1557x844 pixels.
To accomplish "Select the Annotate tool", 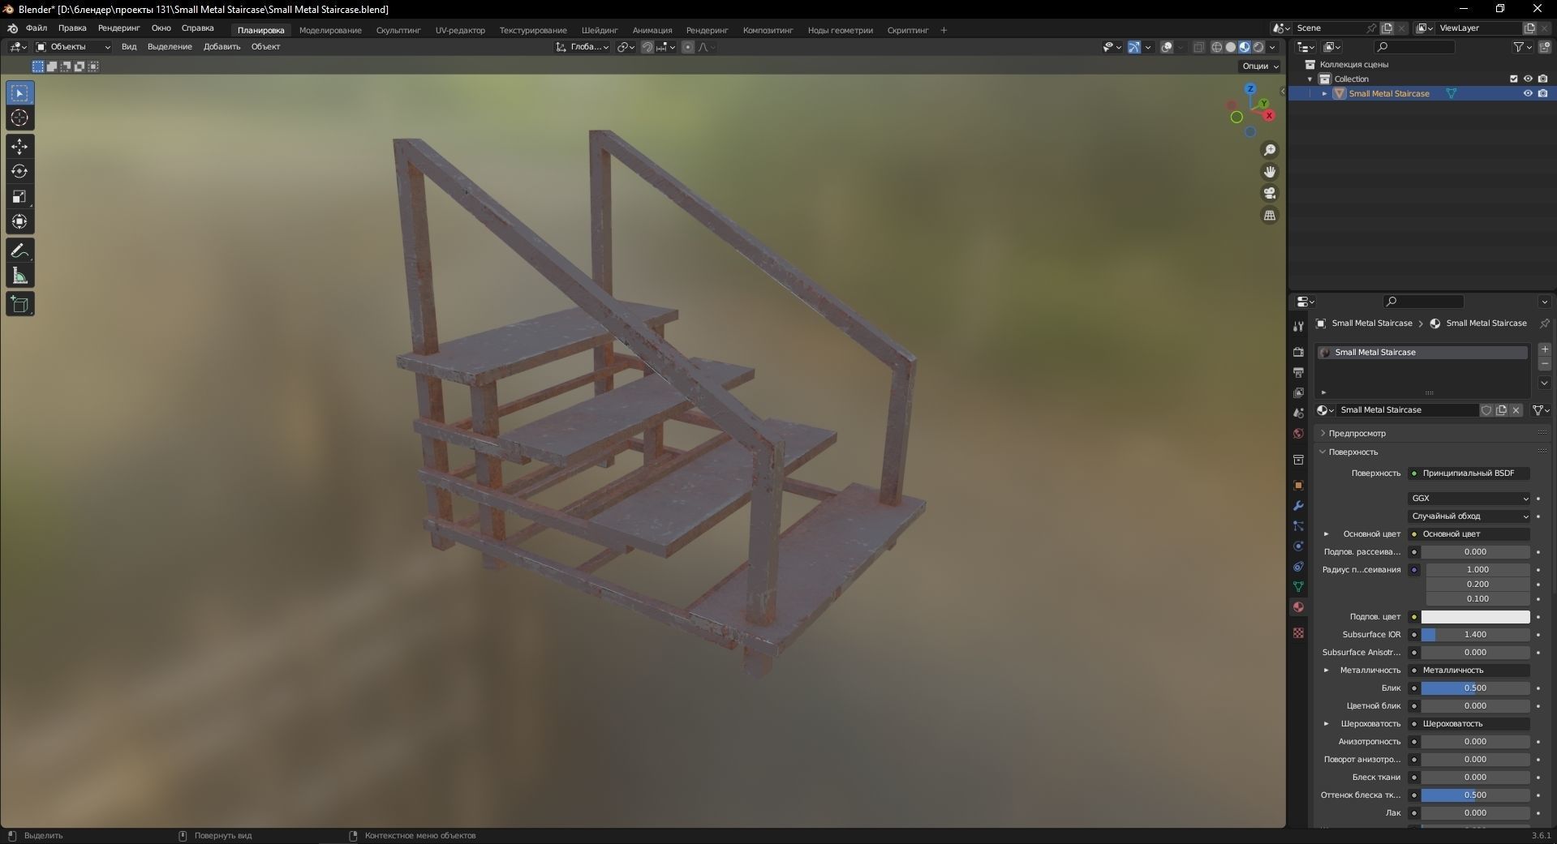I will click(19, 251).
